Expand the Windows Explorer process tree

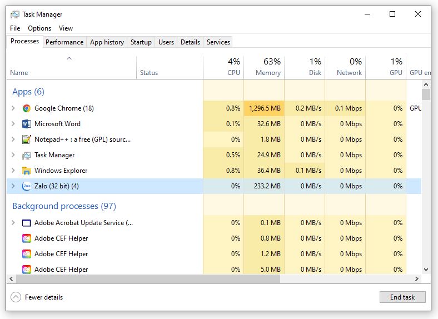point(13,171)
